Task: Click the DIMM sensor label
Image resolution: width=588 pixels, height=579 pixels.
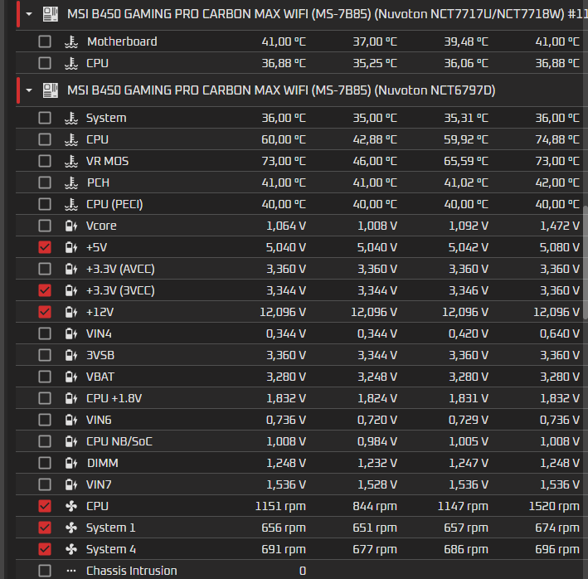Action: [x=102, y=463]
